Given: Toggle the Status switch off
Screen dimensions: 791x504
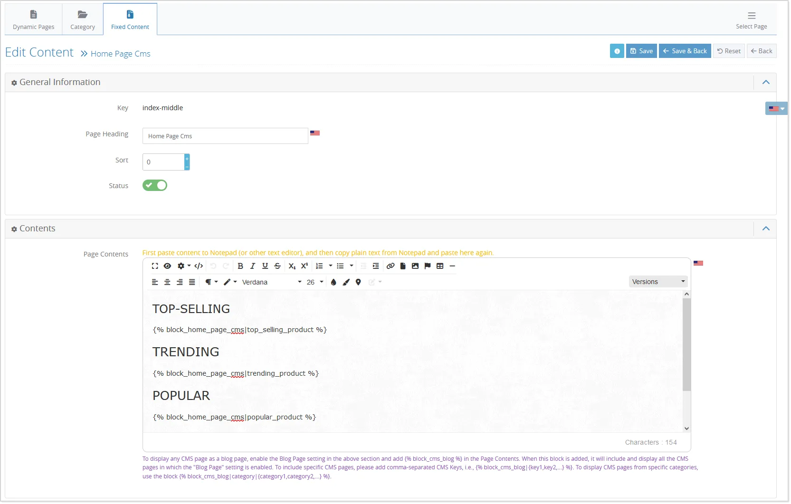Looking at the screenshot, I should click(155, 186).
